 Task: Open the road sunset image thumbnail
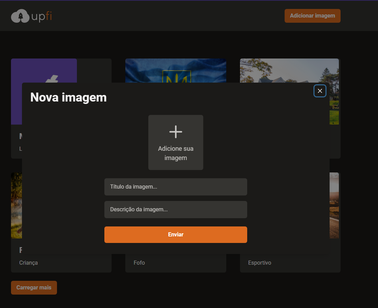(x=334, y=205)
